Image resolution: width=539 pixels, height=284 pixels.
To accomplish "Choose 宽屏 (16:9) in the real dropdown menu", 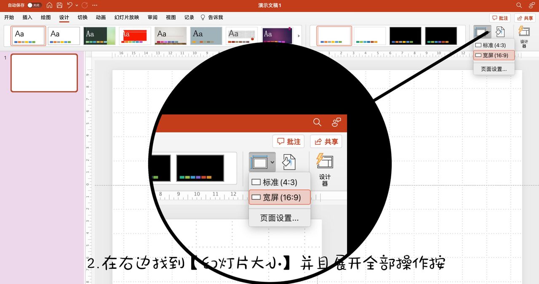I will pos(494,55).
